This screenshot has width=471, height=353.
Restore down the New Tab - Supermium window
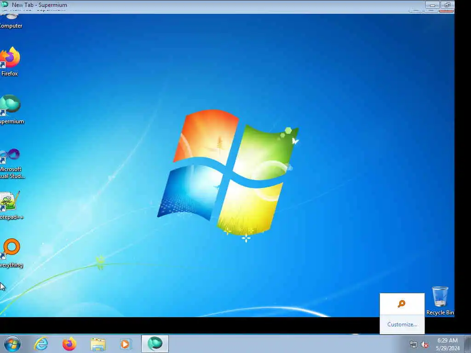pyautogui.click(x=447, y=5)
